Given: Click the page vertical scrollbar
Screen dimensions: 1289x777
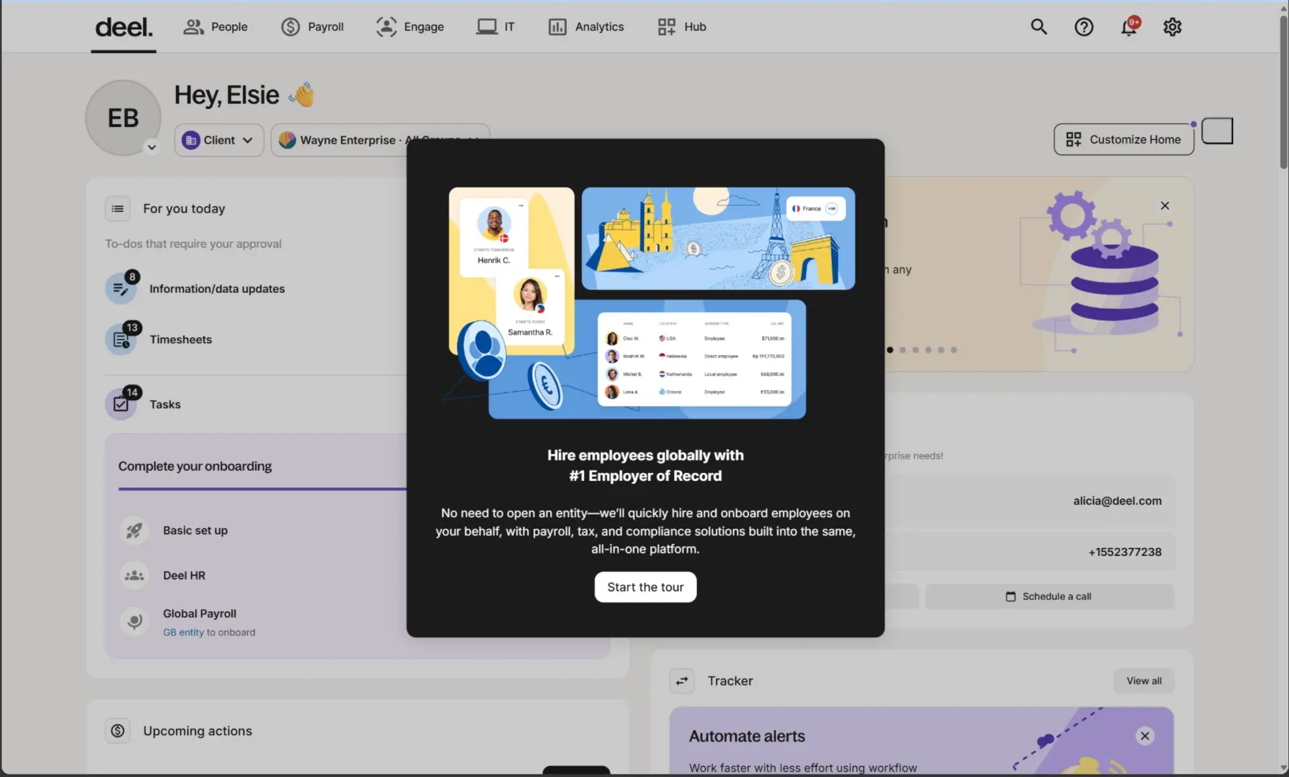Looking at the screenshot, I should pyautogui.click(x=1284, y=388).
